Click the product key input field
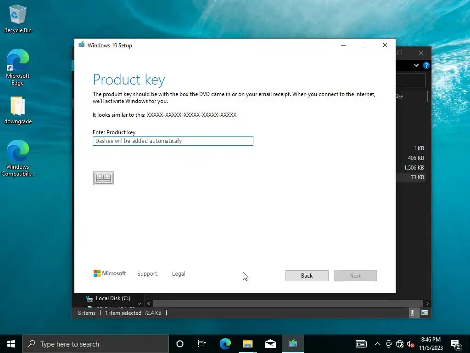 tap(173, 141)
